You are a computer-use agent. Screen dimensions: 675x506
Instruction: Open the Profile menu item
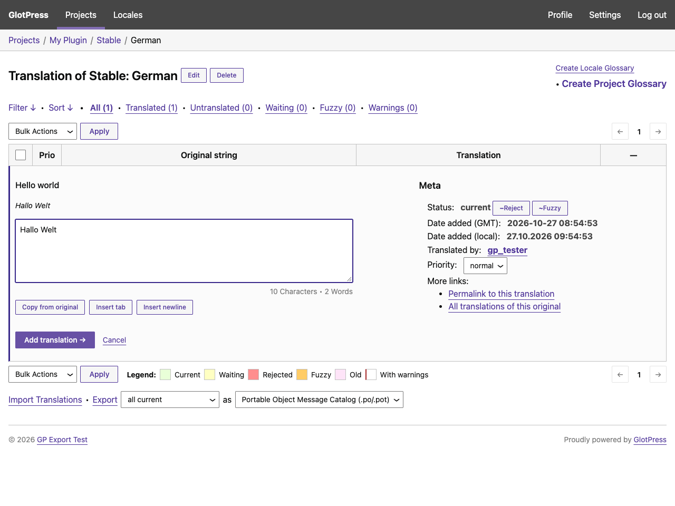(560, 15)
